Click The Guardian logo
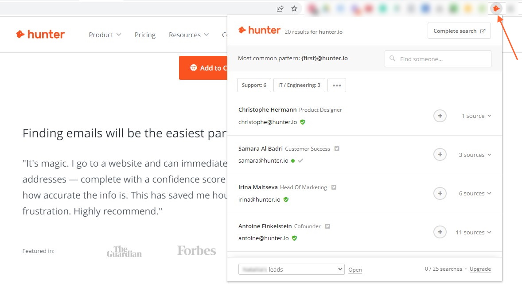 [124, 251]
